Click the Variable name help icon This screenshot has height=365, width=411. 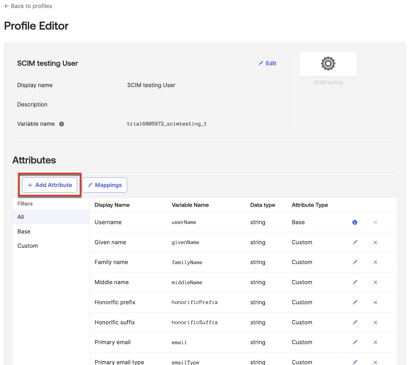tap(62, 124)
